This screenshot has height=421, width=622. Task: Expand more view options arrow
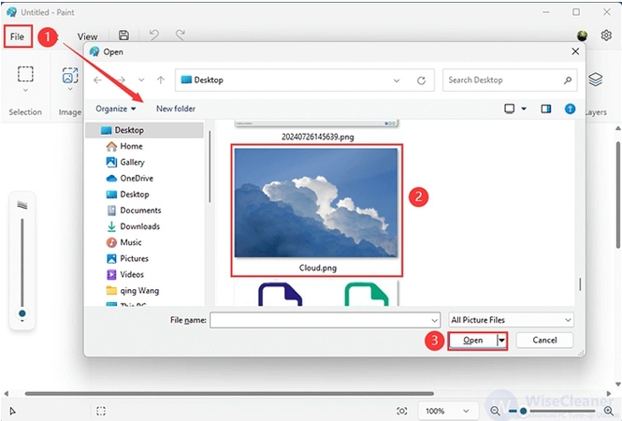(x=524, y=109)
